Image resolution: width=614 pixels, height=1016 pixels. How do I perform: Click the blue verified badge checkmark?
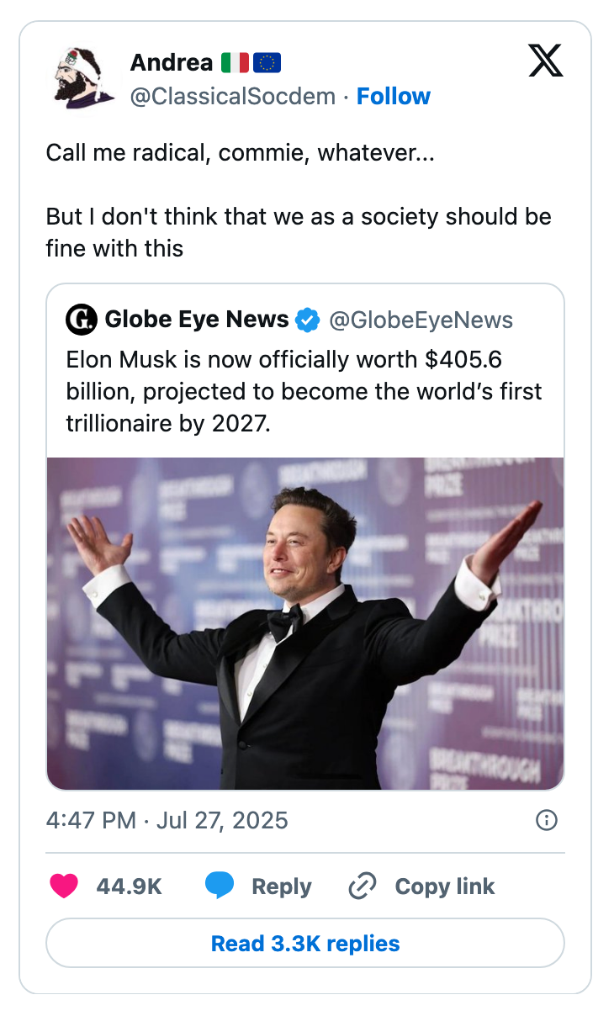(308, 320)
